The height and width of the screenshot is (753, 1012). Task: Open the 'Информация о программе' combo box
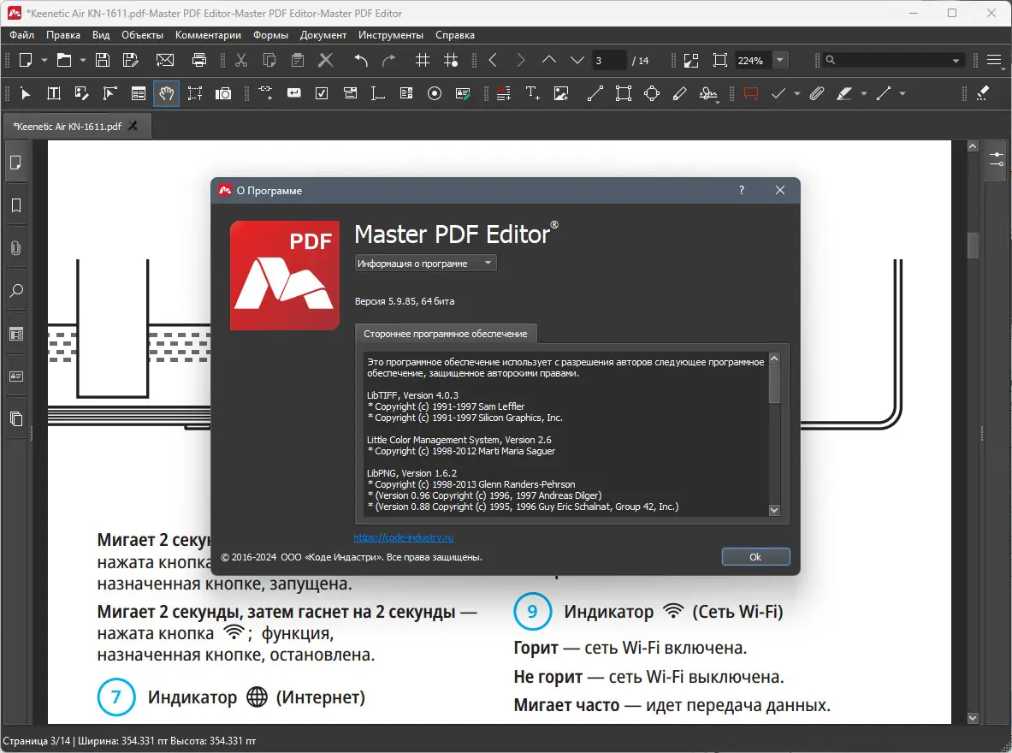pos(425,264)
